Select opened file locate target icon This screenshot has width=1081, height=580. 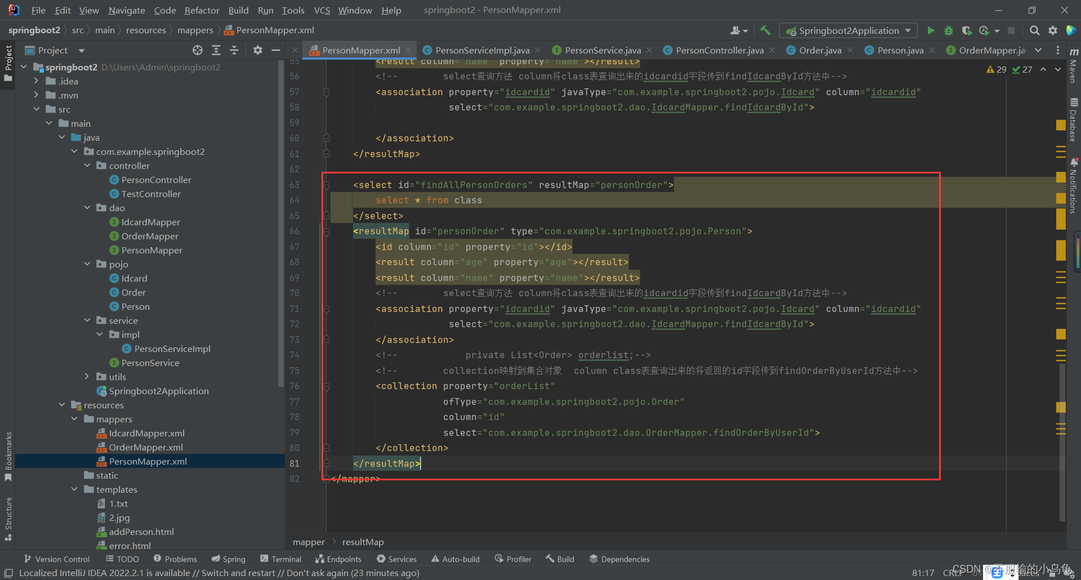197,50
